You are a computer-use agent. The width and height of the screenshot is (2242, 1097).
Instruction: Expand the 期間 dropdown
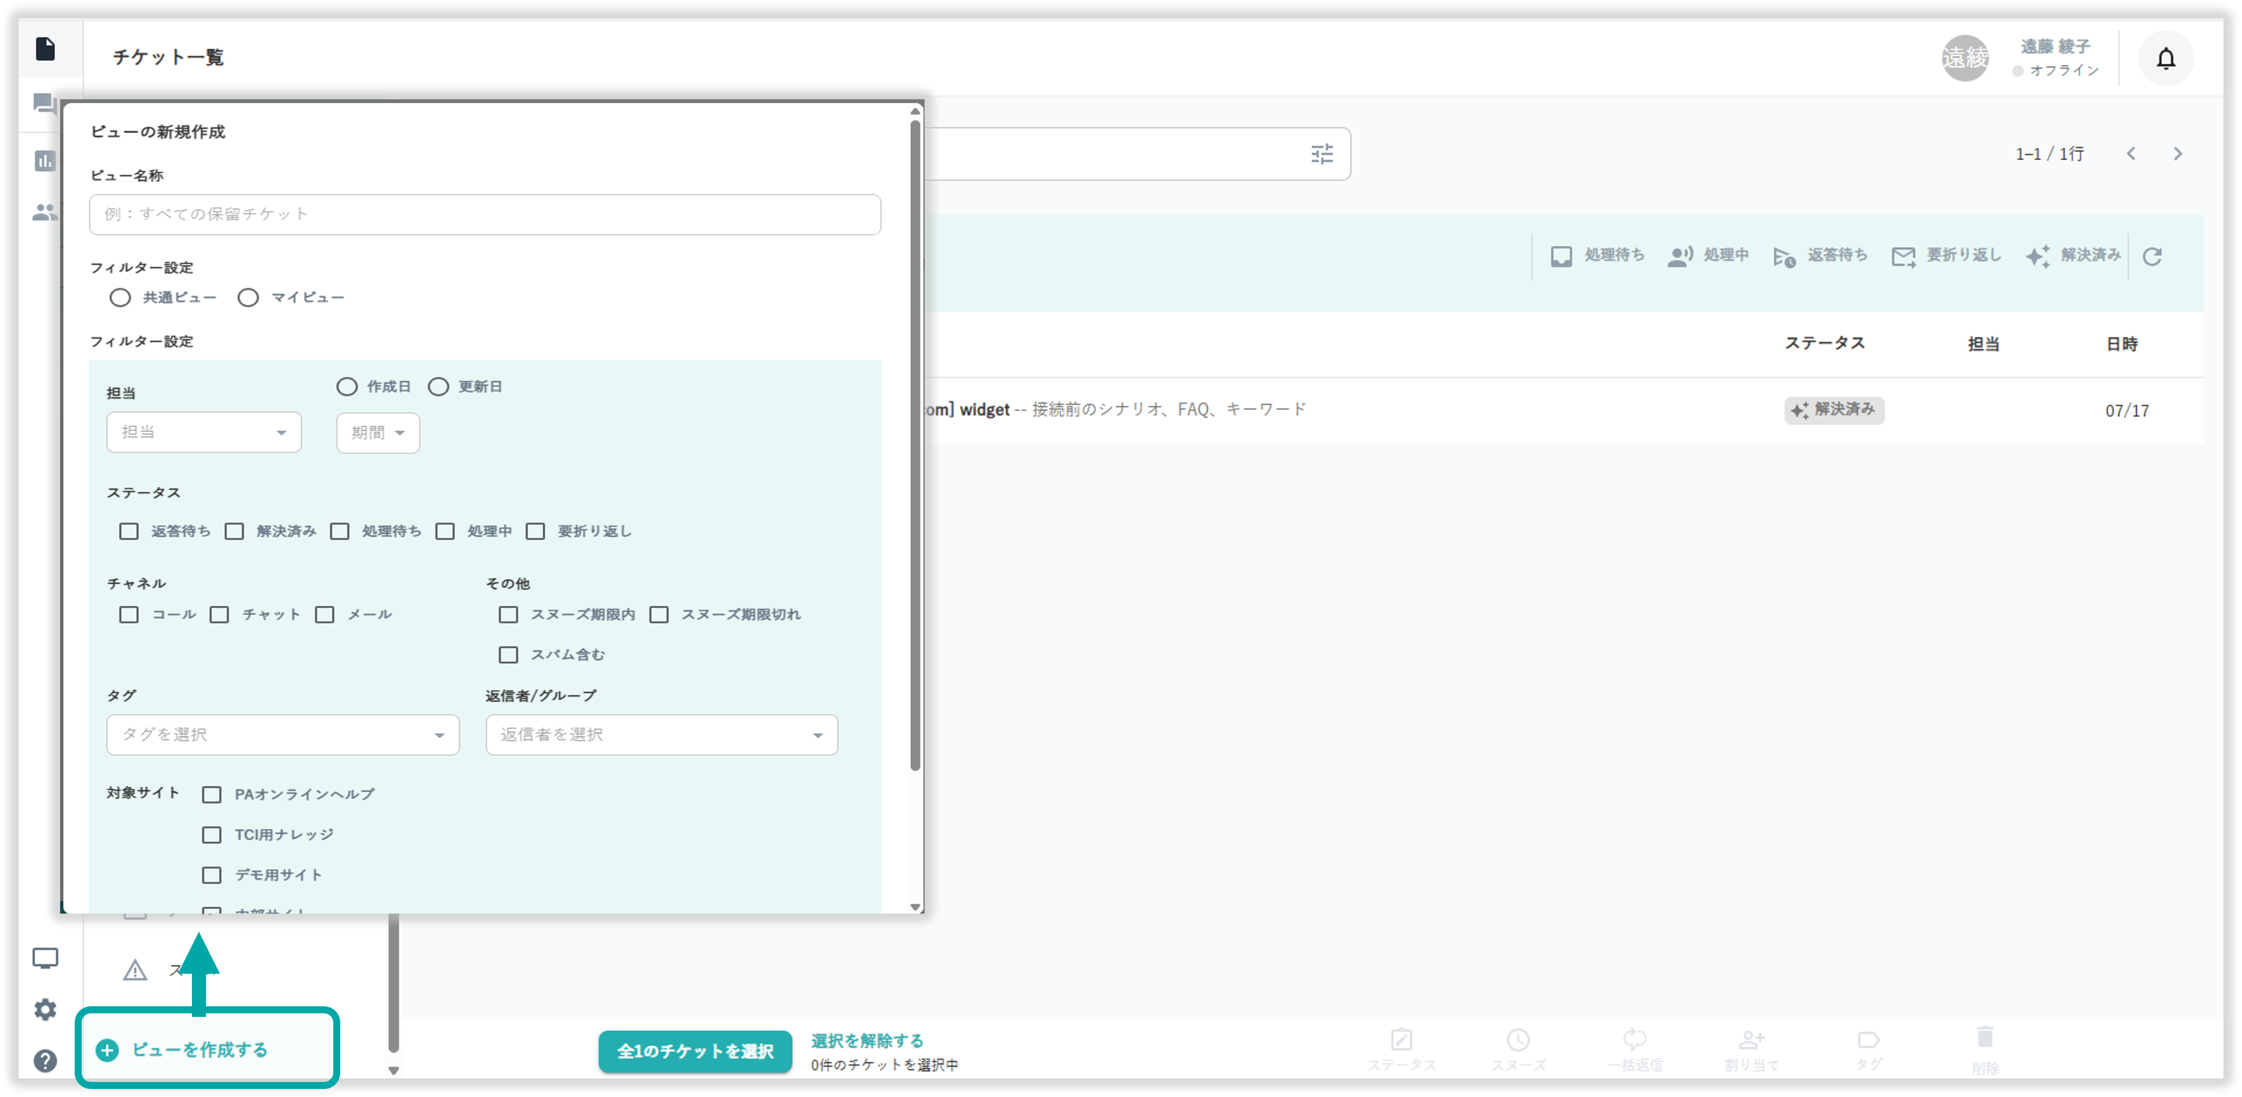[x=378, y=432]
